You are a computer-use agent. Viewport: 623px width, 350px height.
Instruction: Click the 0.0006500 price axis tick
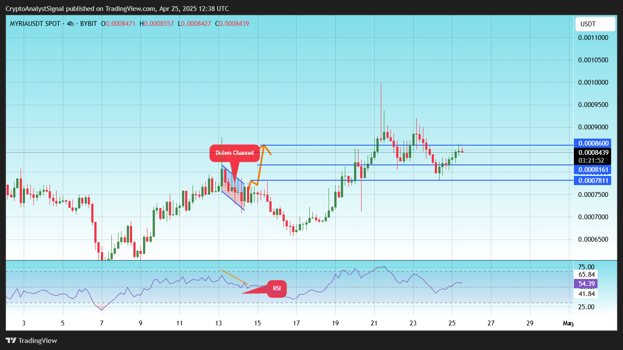593,239
